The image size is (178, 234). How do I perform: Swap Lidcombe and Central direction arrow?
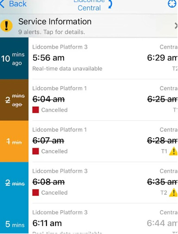[110, 4]
